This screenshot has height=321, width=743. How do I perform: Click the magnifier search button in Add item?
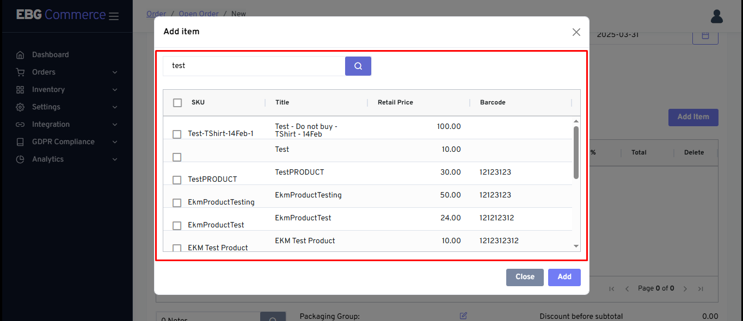click(x=358, y=66)
